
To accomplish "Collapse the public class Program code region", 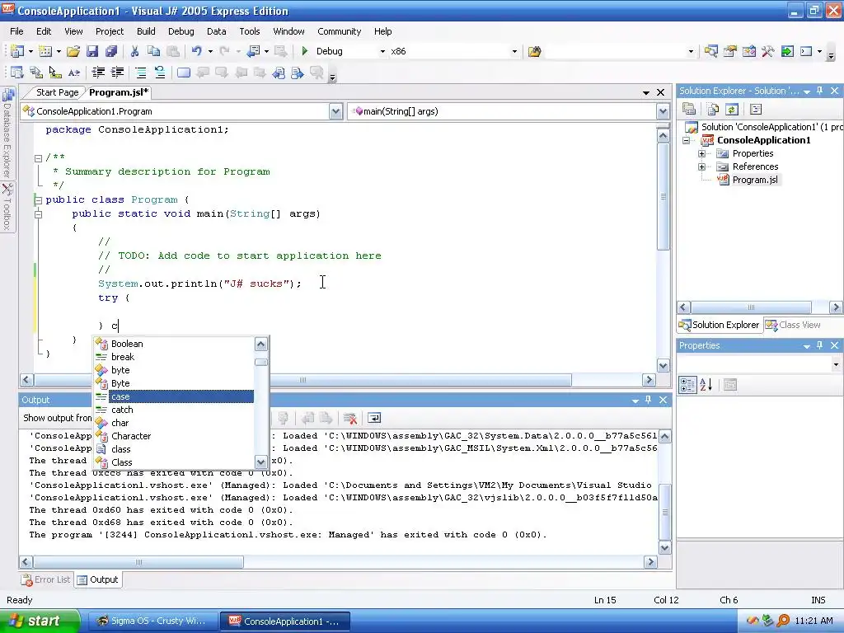I will (38, 199).
